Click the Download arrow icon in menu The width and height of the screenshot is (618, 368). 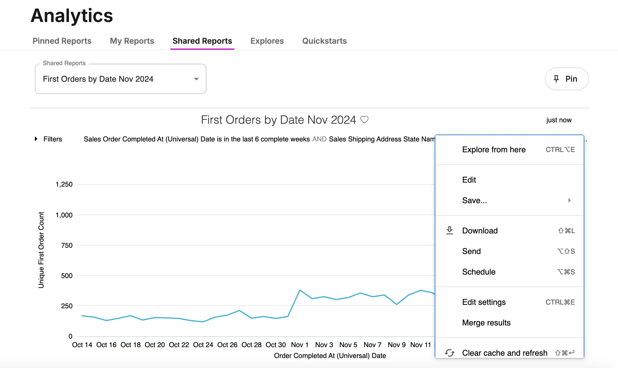pyautogui.click(x=450, y=230)
